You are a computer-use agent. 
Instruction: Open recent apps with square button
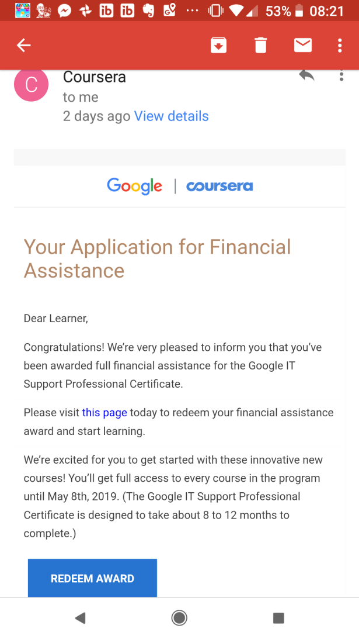pos(278,618)
